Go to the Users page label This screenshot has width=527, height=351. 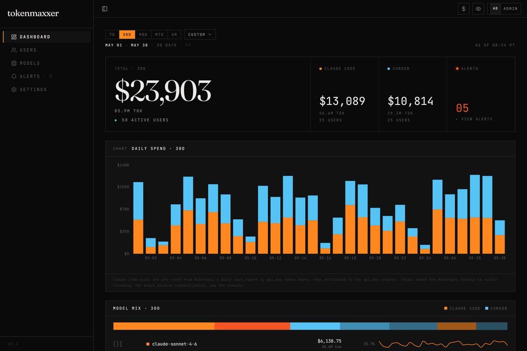pos(28,50)
